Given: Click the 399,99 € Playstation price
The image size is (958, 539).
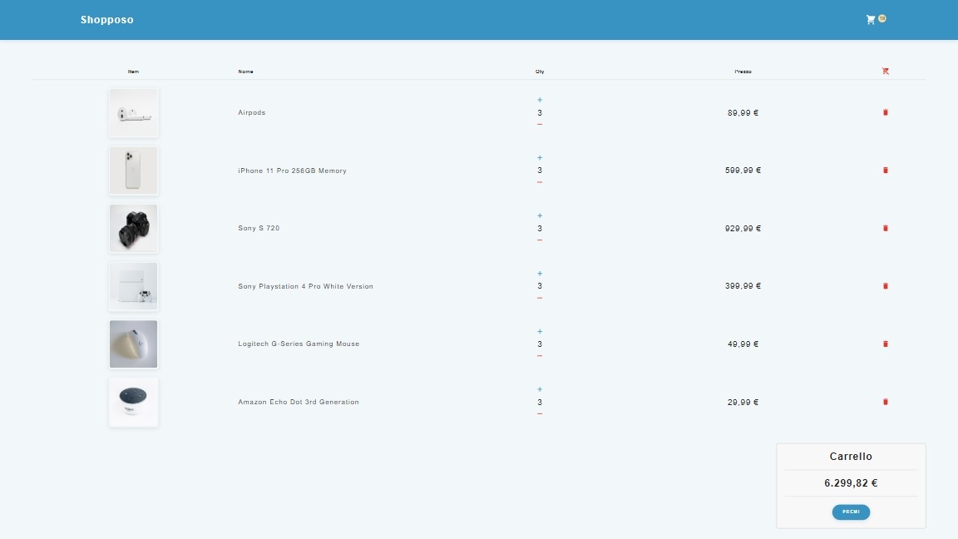Looking at the screenshot, I should (x=743, y=286).
